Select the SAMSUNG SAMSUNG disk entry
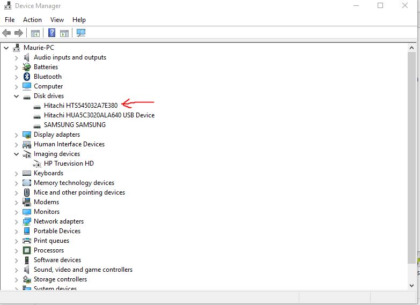Viewport: 420px width, 305px height. point(75,125)
